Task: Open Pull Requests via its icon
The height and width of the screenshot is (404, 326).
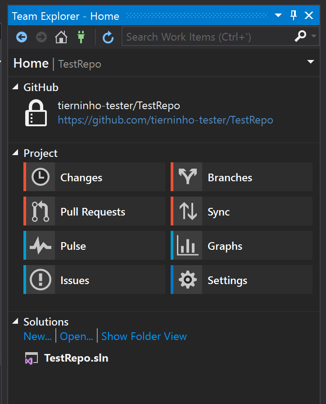Action: pos(40,211)
